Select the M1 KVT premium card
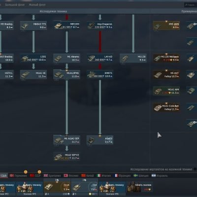197x197 pixels. 166,74
